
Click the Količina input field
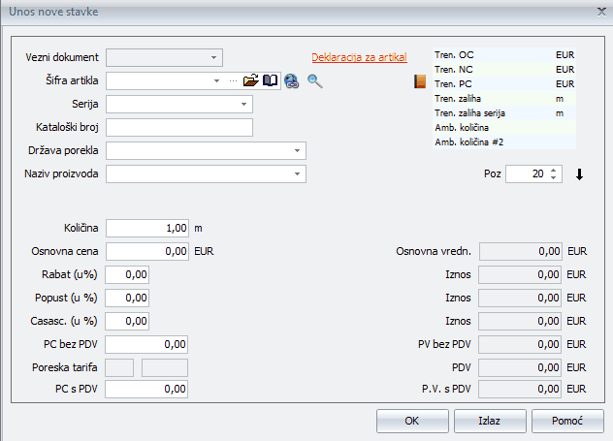[x=147, y=228]
